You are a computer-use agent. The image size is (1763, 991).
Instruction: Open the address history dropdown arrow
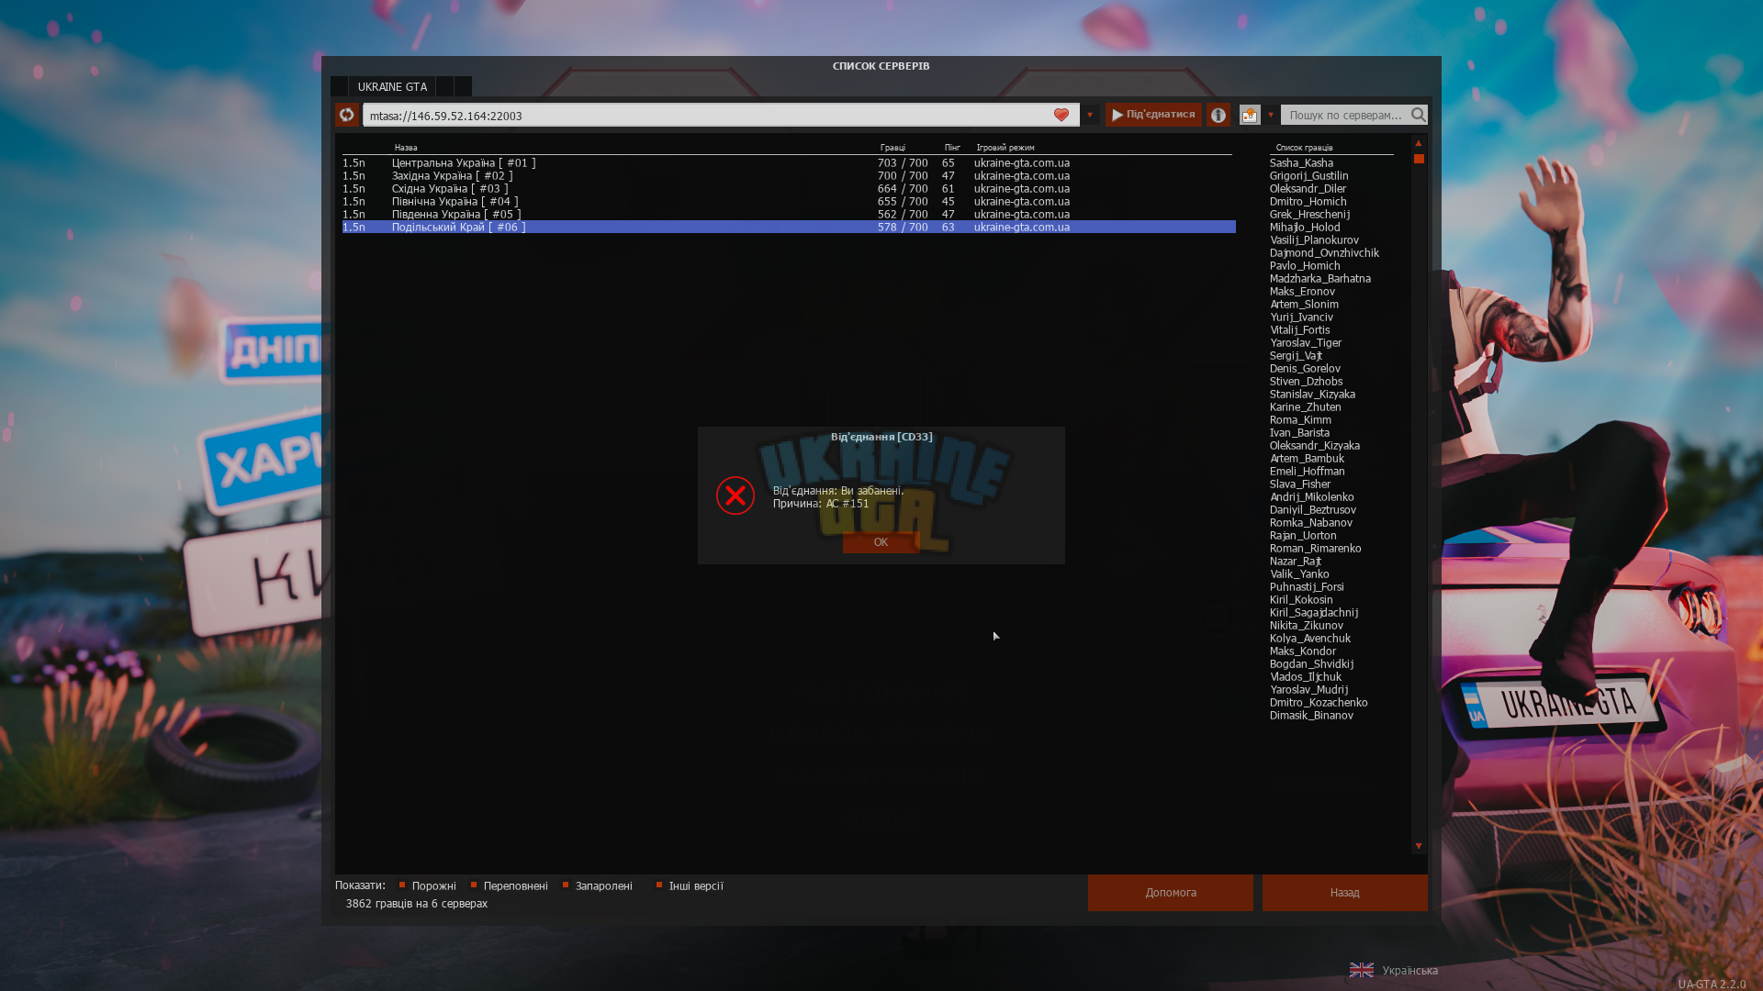(1090, 115)
